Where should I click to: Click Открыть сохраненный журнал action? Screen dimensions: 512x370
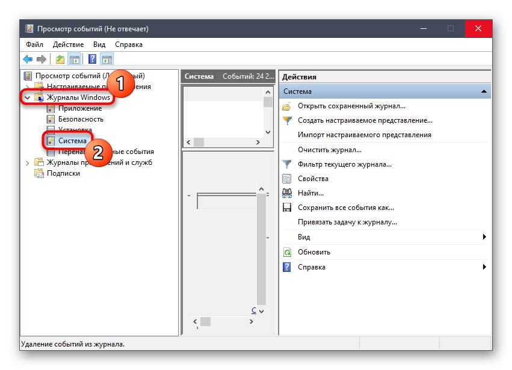(x=351, y=106)
